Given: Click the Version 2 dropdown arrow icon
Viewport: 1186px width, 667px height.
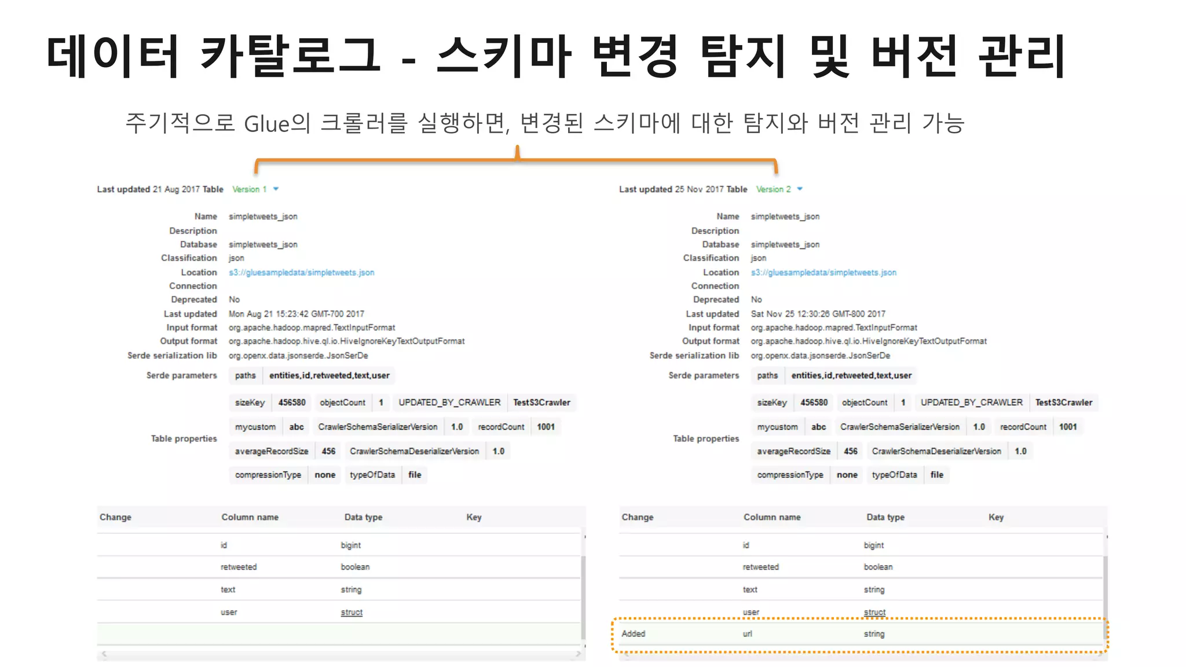Looking at the screenshot, I should pyautogui.click(x=800, y=189).
